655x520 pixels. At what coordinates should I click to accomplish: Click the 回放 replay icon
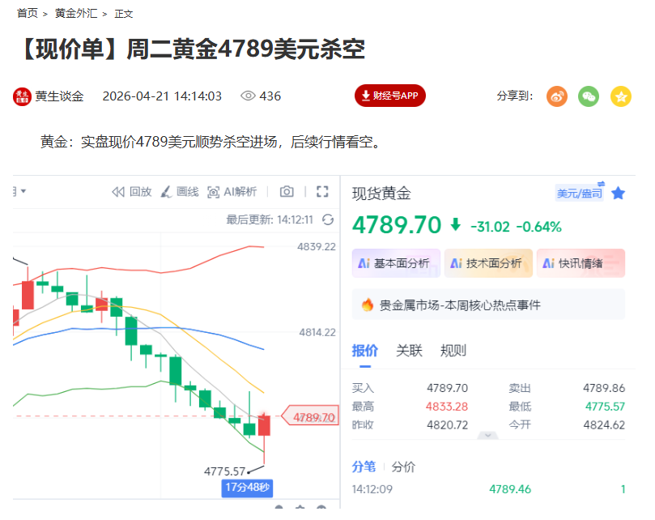coord(118,192)
